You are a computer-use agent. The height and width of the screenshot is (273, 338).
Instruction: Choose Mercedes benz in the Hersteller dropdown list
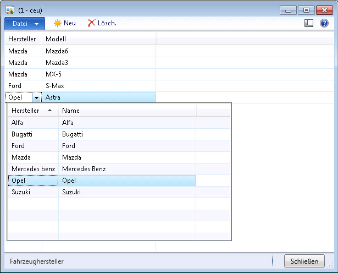pyautogui.click(x=33, y=169)
